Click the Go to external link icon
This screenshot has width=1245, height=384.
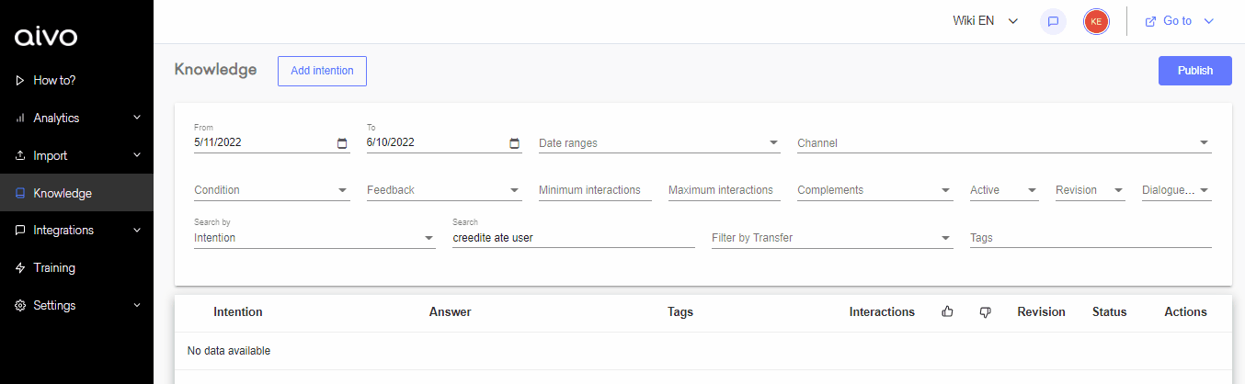coord(1150,21)
